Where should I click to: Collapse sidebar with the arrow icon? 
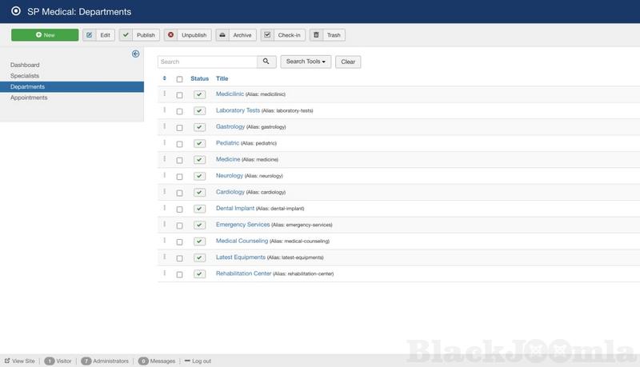pyautogui.click(x=136, y=54)
